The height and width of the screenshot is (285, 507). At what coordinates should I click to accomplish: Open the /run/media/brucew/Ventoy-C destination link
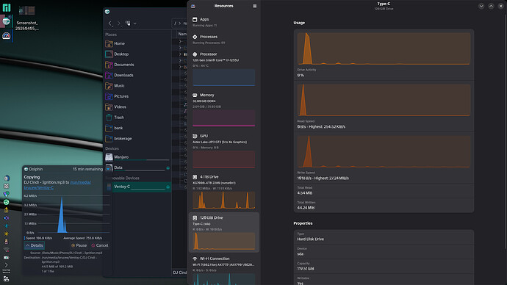pos(57,185)
